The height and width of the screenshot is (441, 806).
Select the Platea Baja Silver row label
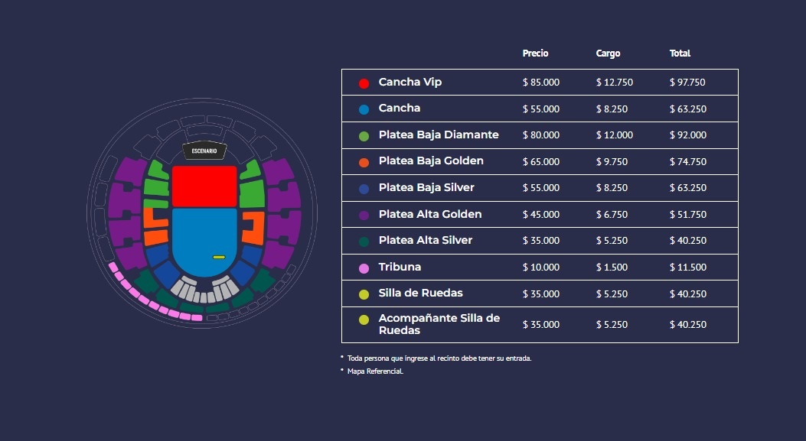click(x=426, y=187)
